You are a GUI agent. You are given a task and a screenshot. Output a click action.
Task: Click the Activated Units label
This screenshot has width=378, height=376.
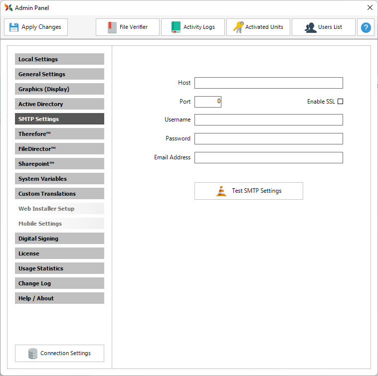[x=264, y=27]
